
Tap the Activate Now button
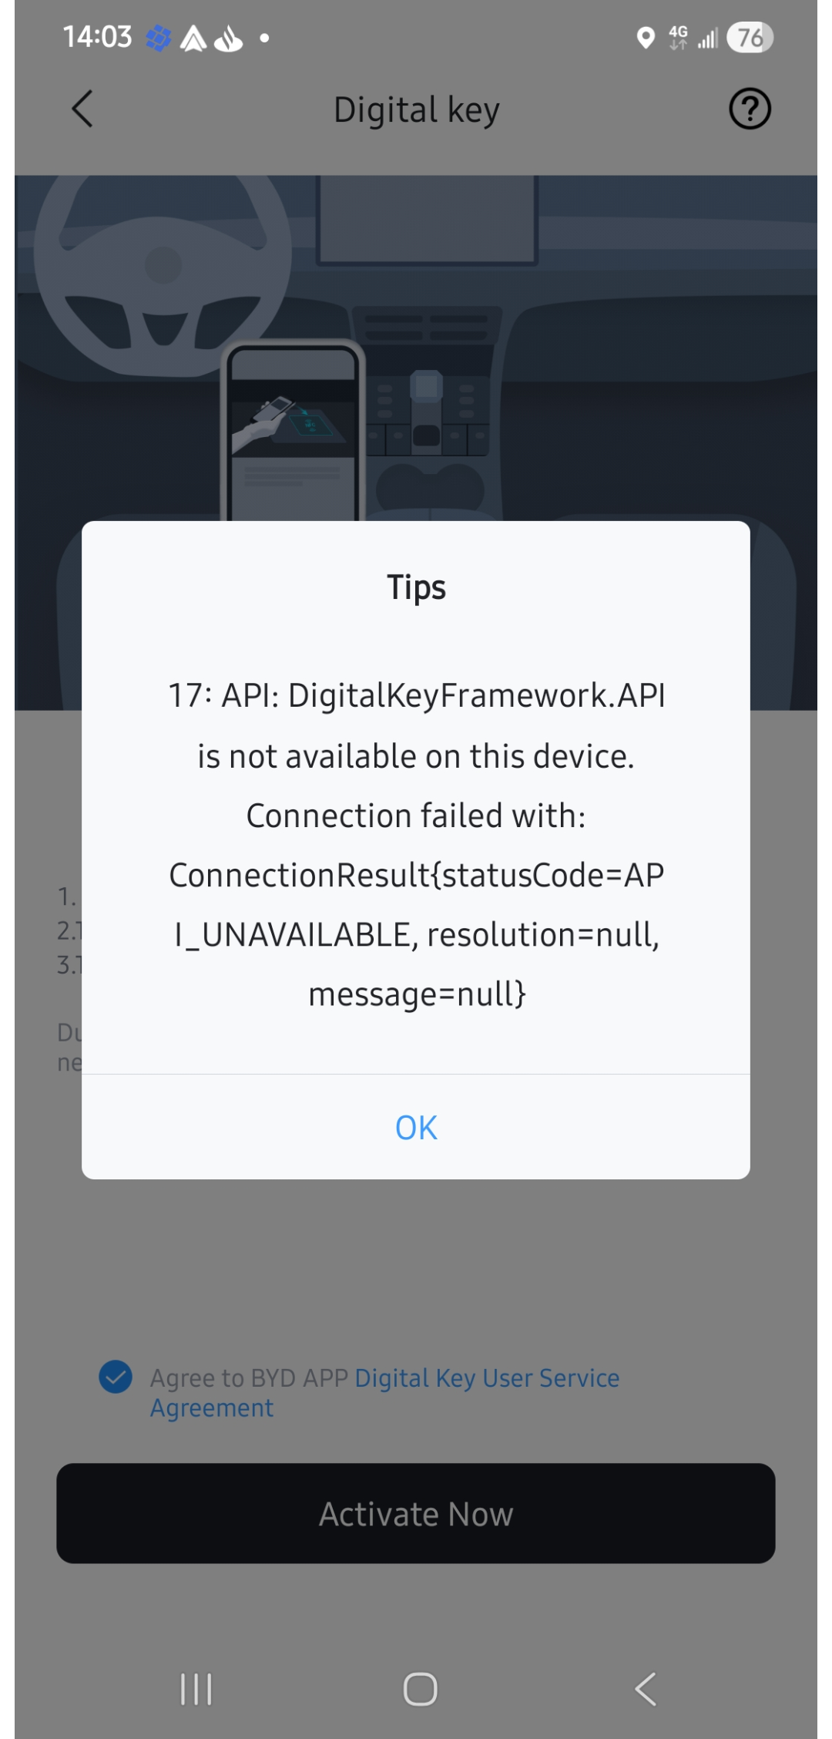(416, 1513)
